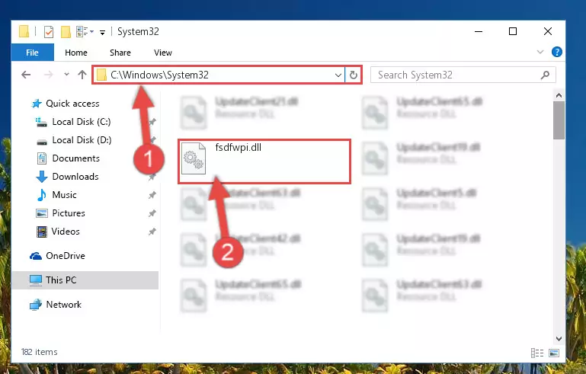Click the Quick access star icon
This screenshot has height=374, width=586.
click(x=37, y=104)
